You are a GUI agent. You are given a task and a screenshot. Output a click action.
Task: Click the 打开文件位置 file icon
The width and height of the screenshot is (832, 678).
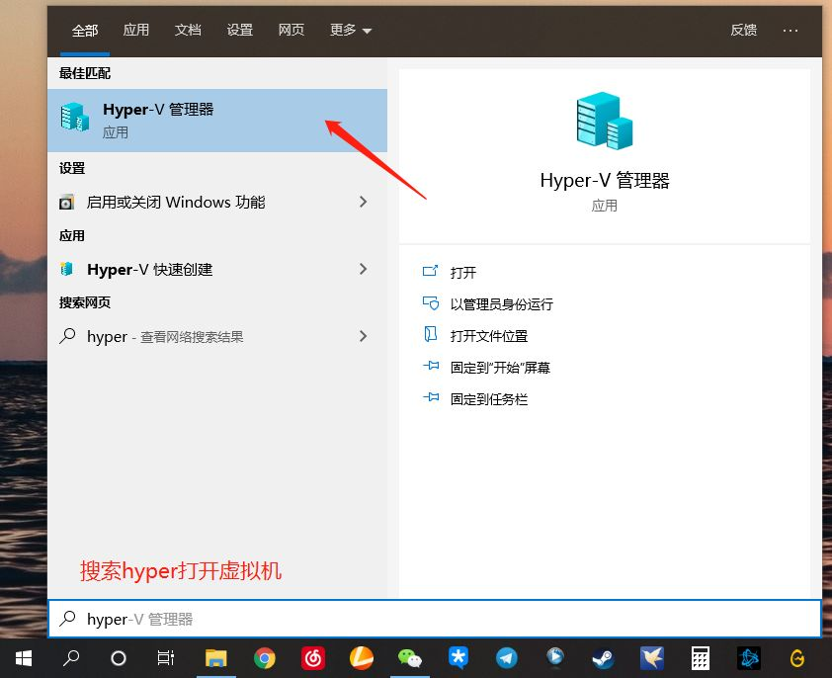click(x=430, y=334)
